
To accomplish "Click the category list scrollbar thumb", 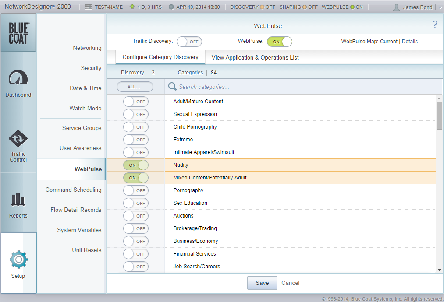I will point(439,116).
